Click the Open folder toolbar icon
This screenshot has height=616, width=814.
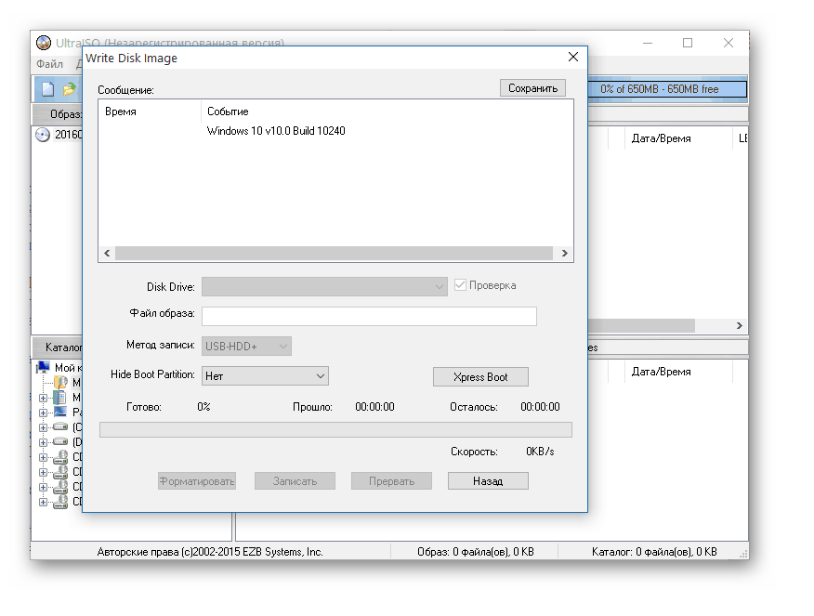[x=69, y=89]
